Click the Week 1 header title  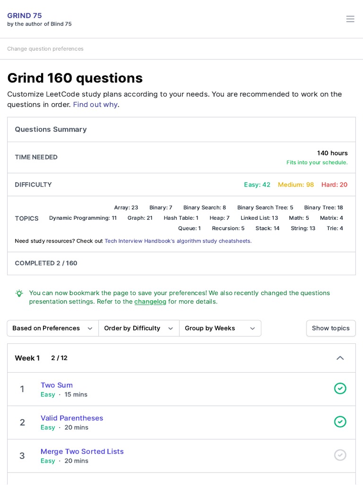pyautogui.click(x=27, y=358)
